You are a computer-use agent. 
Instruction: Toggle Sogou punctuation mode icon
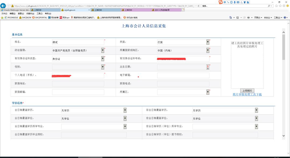point(228,2)
